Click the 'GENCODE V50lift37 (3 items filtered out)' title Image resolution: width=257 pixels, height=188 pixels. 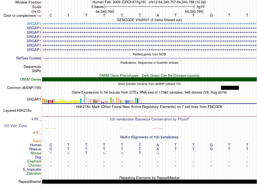click(149, 20)
